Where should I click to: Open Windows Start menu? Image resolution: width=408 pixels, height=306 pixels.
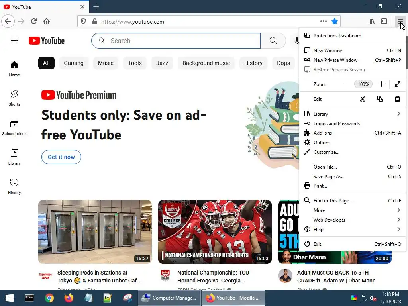[x=10, y=298]
